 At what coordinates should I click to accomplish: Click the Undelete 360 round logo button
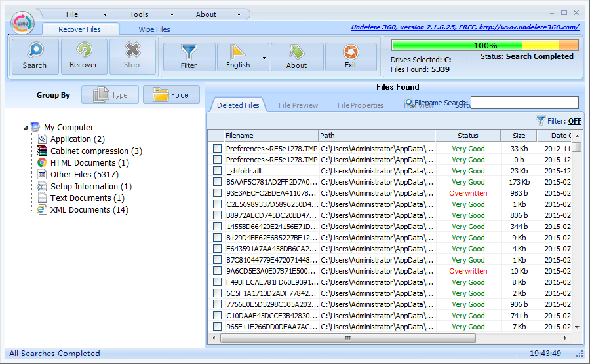pos(22,23)
